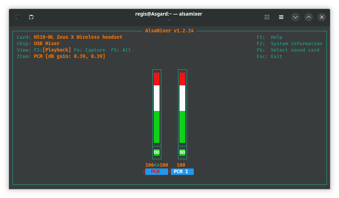Click the 100 value above PCM 1
339x198 pixels.
click(181, 165)
